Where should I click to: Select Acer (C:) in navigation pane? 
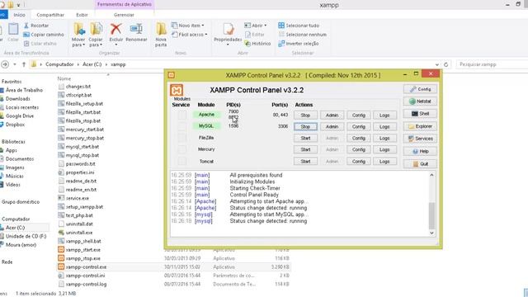pos(15,228)
